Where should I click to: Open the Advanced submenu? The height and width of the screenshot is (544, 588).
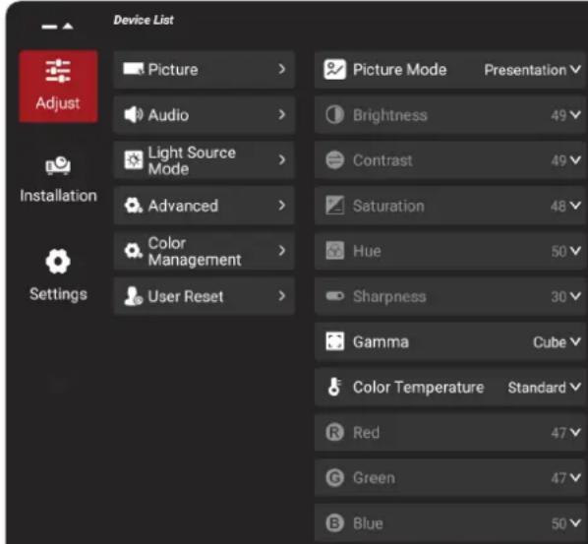pos(205,206)
